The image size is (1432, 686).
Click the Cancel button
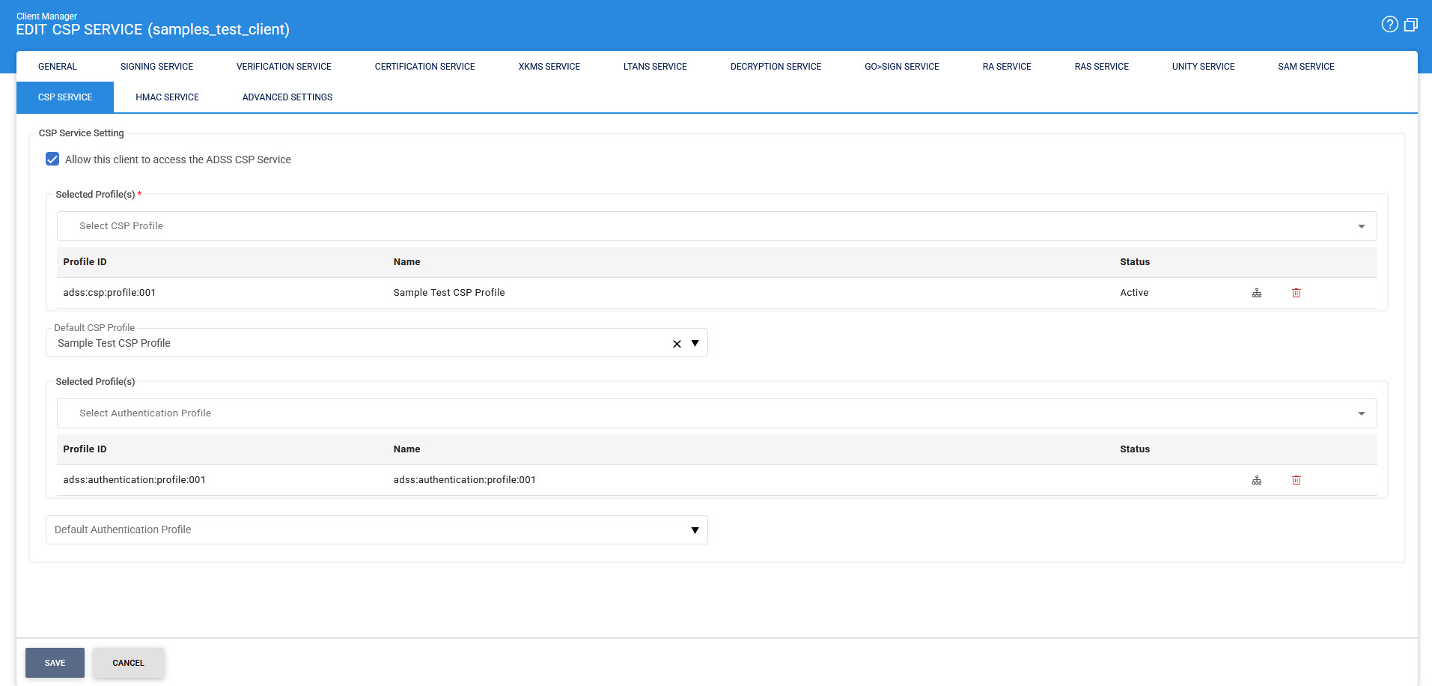tap(128, 663)
